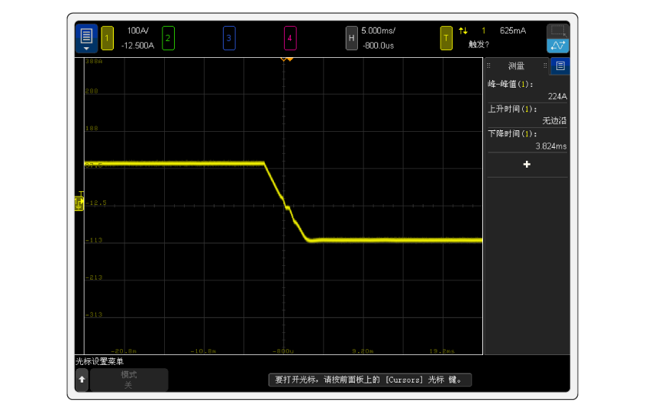This screenshot has width=645, height=413.
Task: Open the 模式 cursor mode softkey
Action: click(x=128, y=379)
